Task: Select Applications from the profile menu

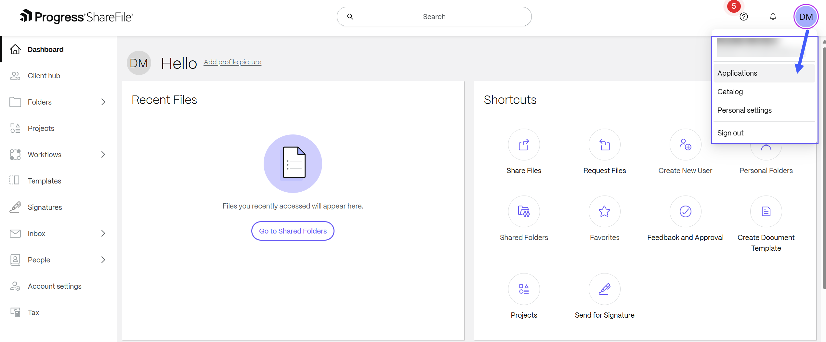Action: (737, 73)
